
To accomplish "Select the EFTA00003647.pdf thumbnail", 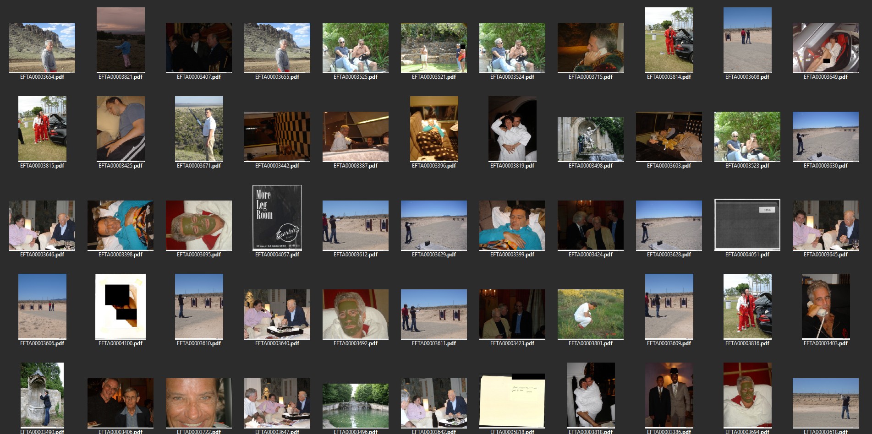I will pyautogui.click(x=277, y=403).
